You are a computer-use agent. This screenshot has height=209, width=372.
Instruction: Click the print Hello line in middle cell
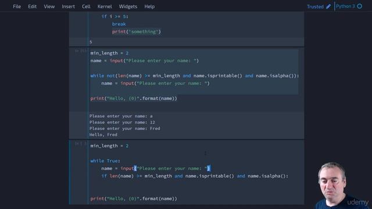point(134,98)
